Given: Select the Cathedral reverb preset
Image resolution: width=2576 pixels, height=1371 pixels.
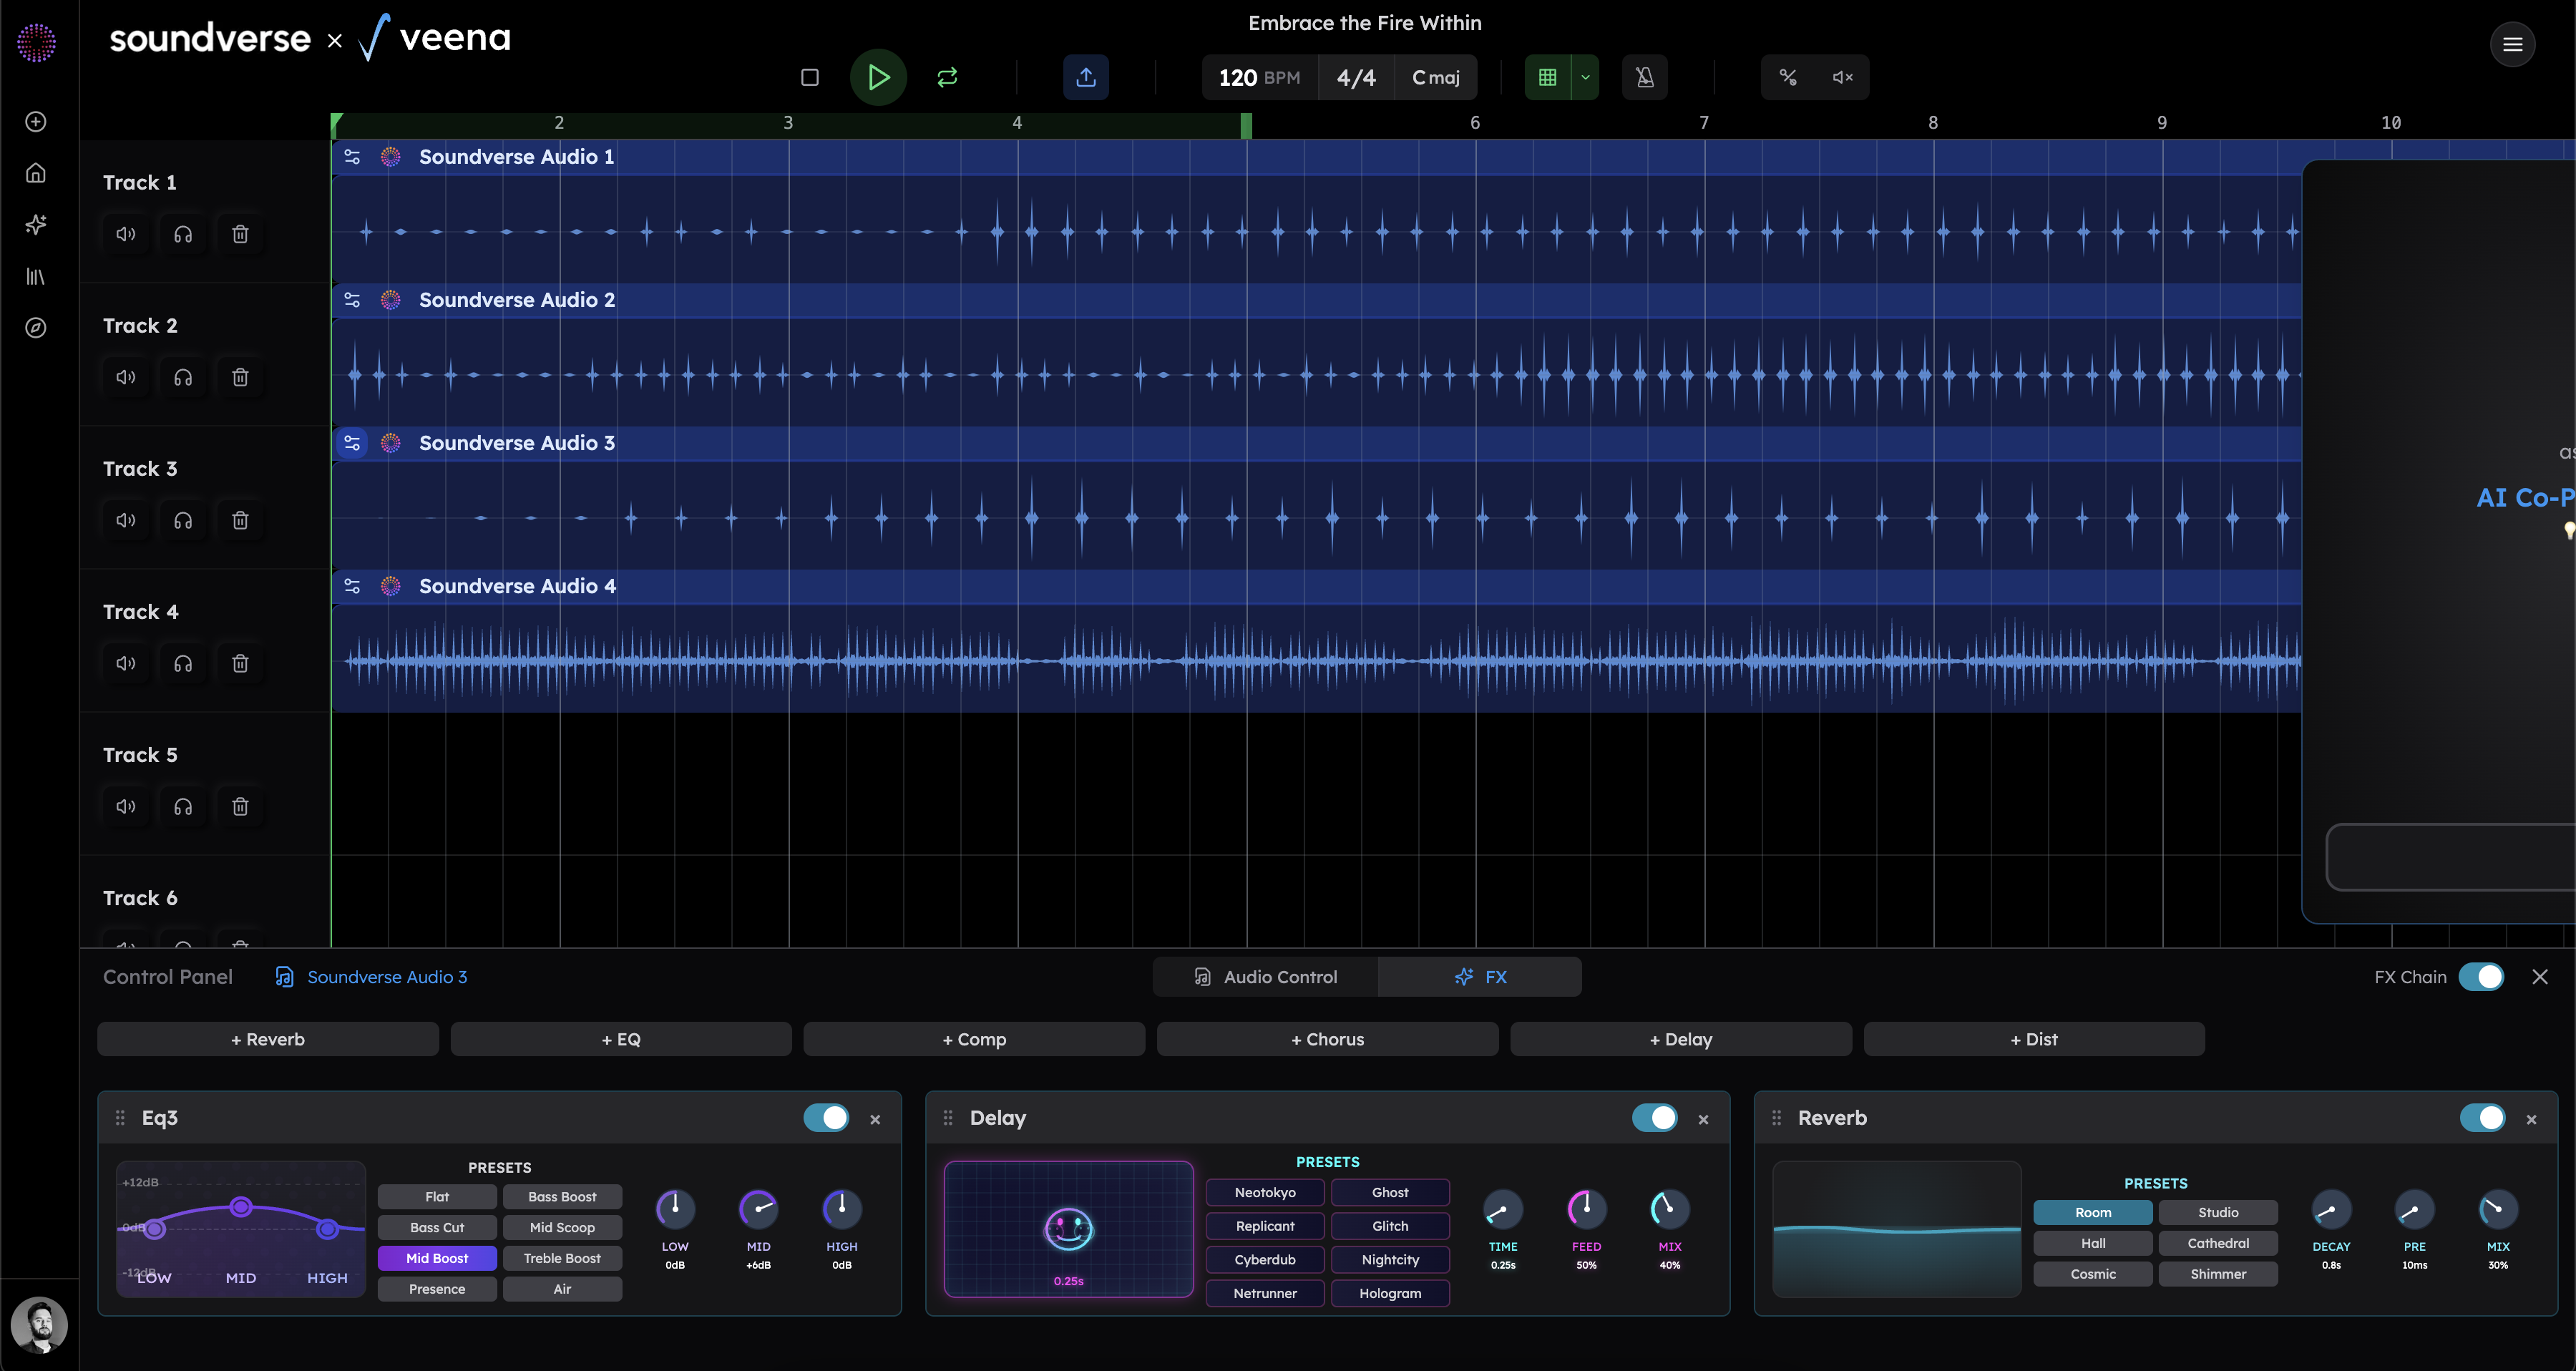Looking at the screenshot, I should click(2218, 1244).
